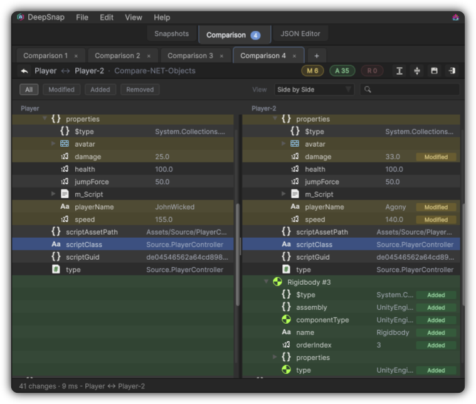Switch to the JSON Editor tab
This screenshot has width=476, height=404.
300,34
